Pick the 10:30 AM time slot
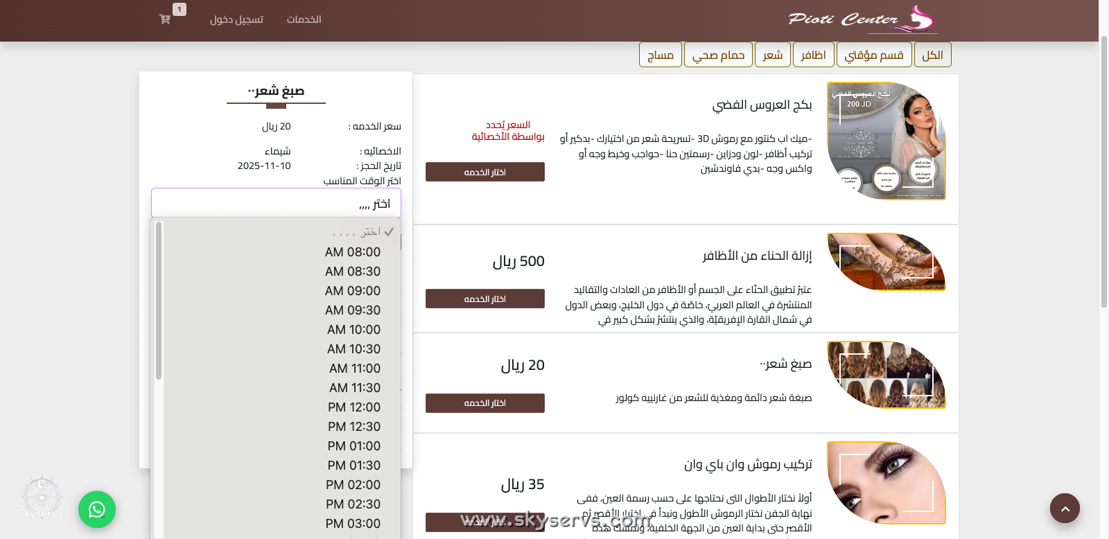 point(353,349)
